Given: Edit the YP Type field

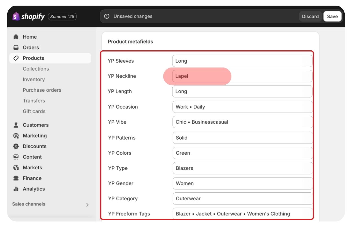Looking at the screenshot, I should (242, 168).
